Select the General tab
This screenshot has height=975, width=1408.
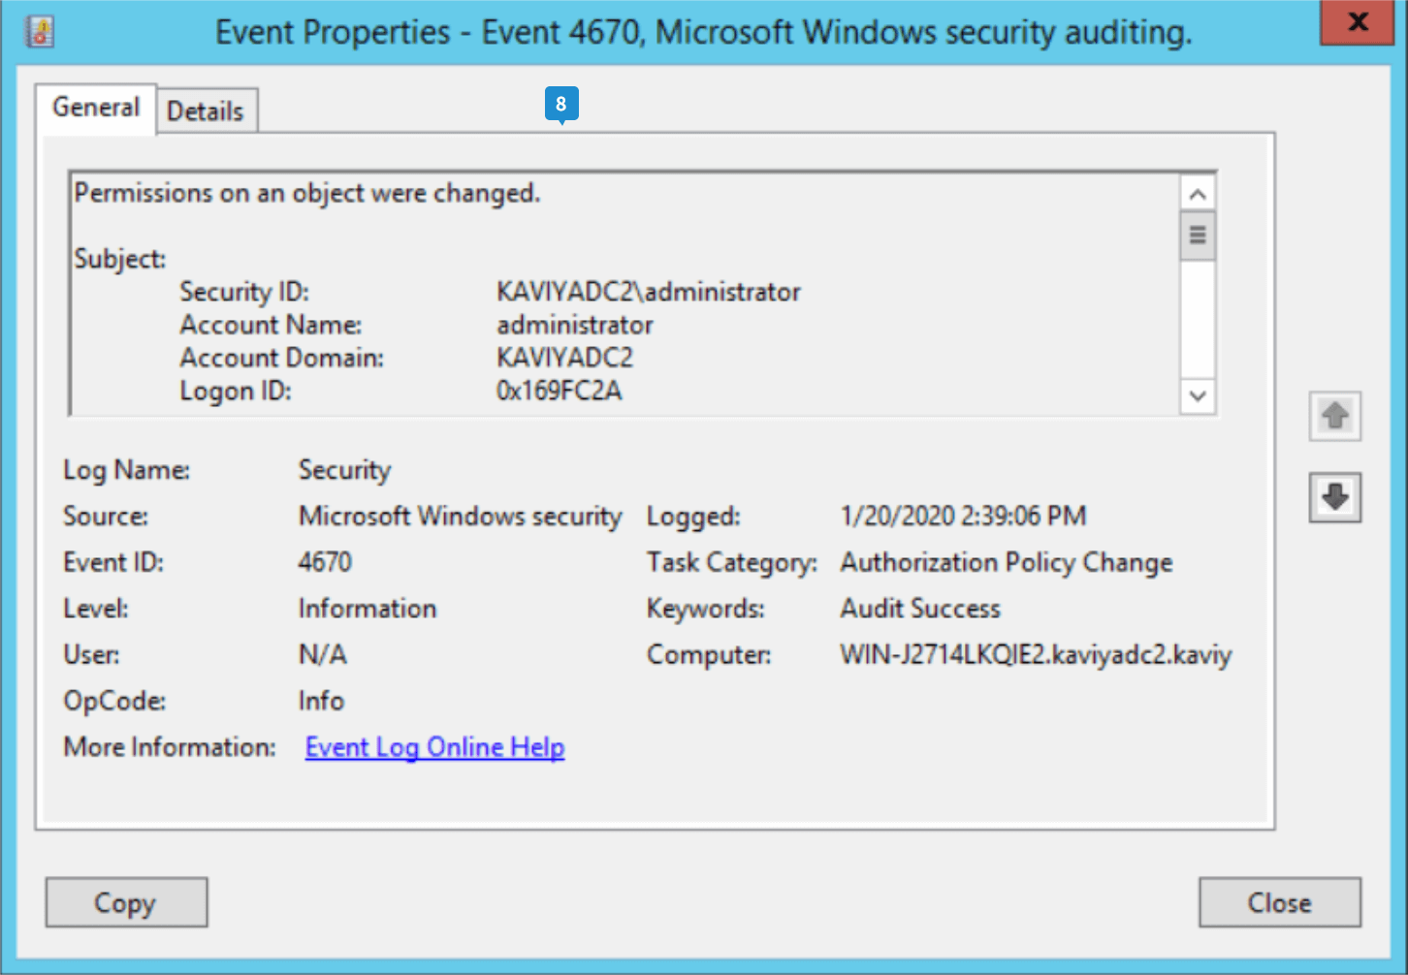click(96, 108)
